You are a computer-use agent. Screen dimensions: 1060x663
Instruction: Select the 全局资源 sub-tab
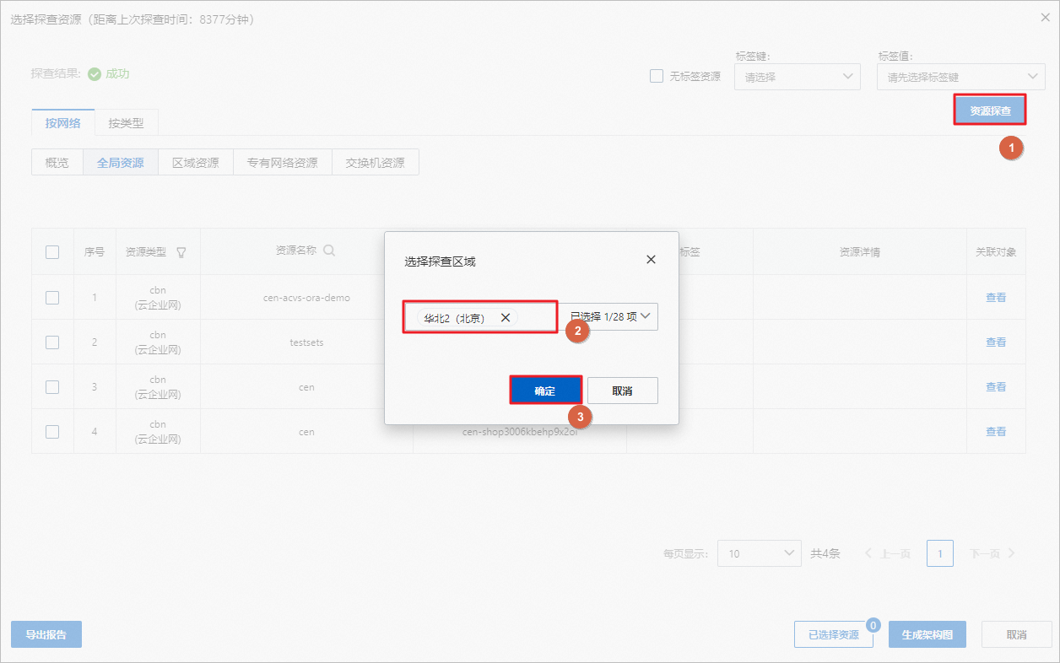(121, 163)
